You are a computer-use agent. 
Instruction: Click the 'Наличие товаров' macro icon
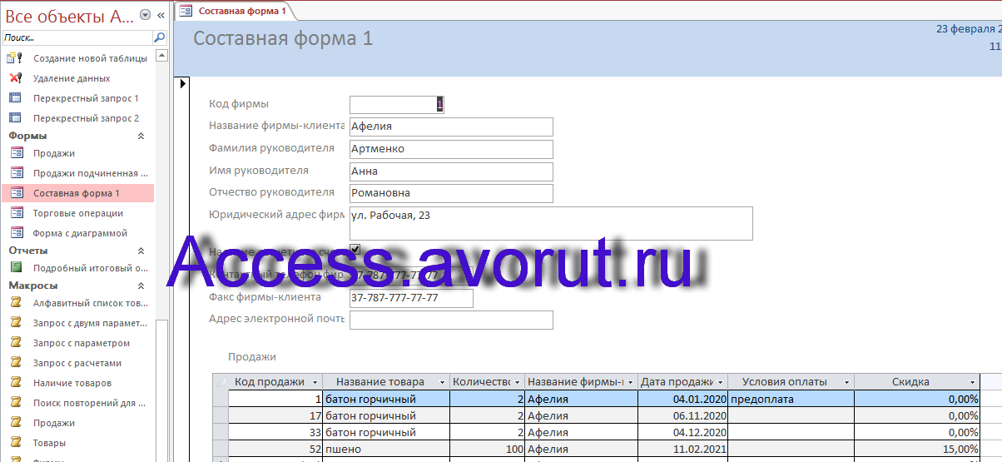coord(16,383)
